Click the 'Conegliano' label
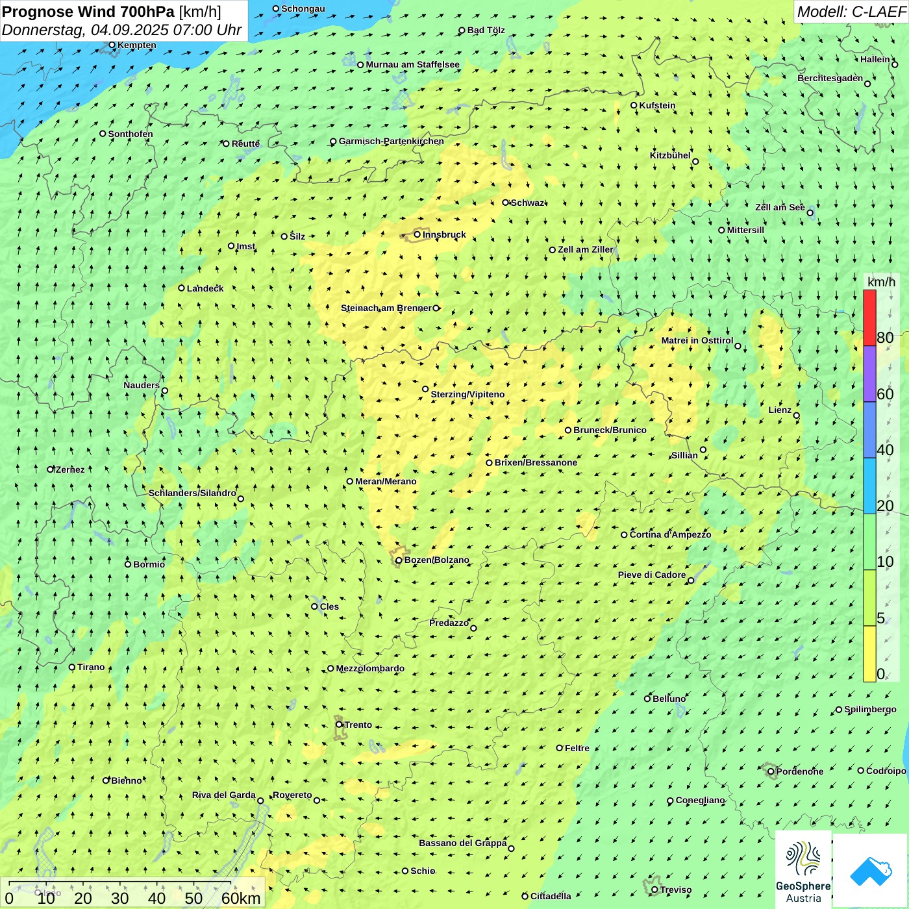This screenshot has height=909, width=909. [x=701, y=800]
